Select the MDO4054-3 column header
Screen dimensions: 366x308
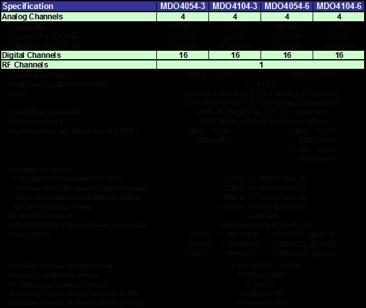tap(183, 6)
